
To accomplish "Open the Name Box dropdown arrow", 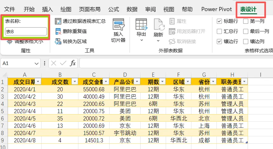I will click(x=37, y=63).
